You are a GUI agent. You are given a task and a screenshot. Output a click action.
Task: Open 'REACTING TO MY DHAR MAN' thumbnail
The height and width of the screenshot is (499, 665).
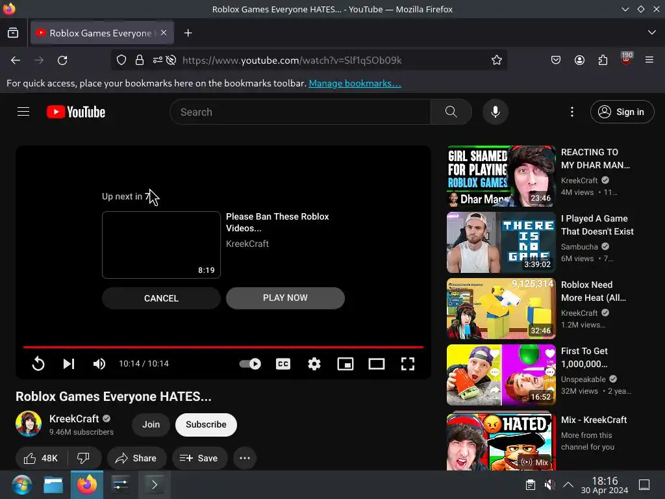[x=501, y=176]
